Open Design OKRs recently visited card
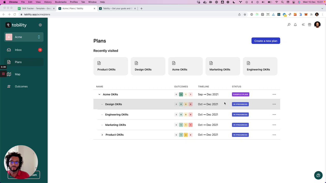The height and width of the screenshot is (183, 326). 148,66
